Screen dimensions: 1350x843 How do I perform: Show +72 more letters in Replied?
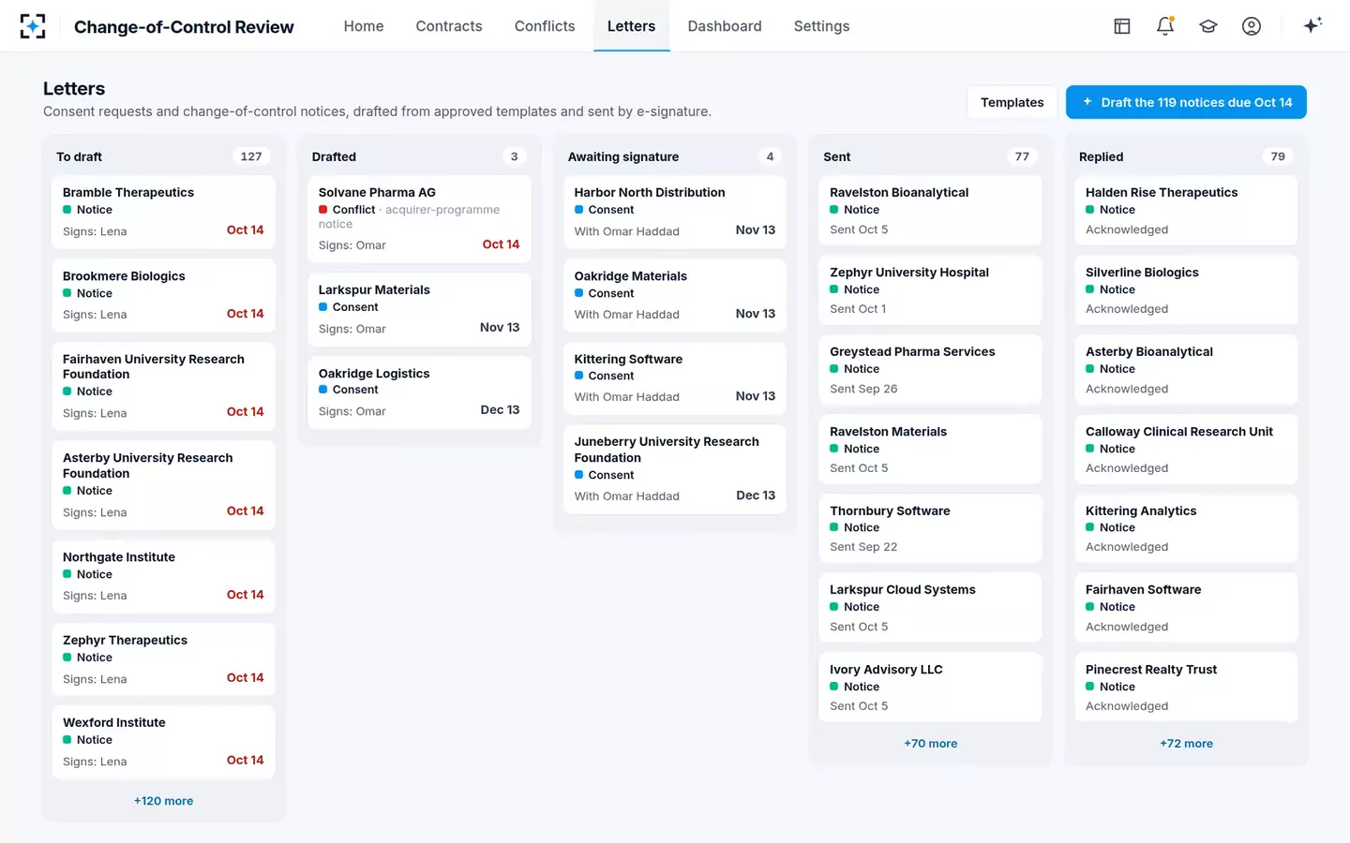click(1186, 744)
